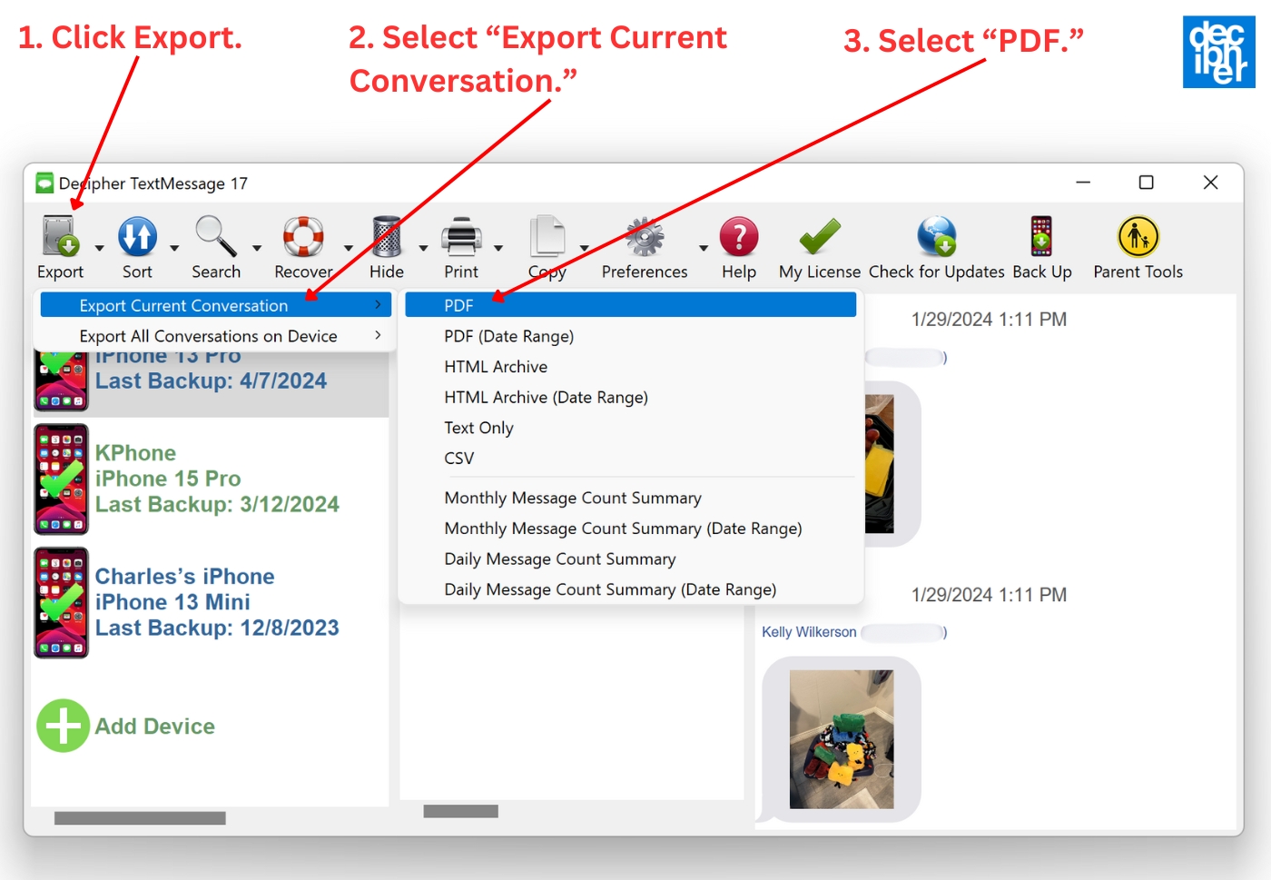Click the Copy documents icon

pos(546,238)
